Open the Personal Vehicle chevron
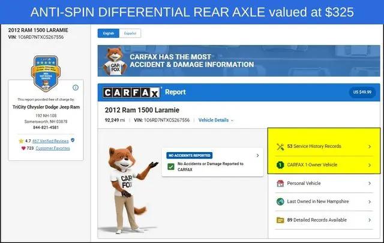This screenshot has width=384, height=243. point(370,183)
